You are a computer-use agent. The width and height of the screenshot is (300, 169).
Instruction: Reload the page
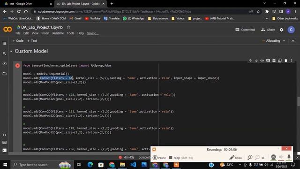(x=19, y=11)
